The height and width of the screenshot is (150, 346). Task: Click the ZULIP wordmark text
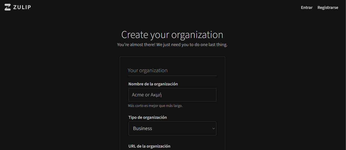coord(22,7)
